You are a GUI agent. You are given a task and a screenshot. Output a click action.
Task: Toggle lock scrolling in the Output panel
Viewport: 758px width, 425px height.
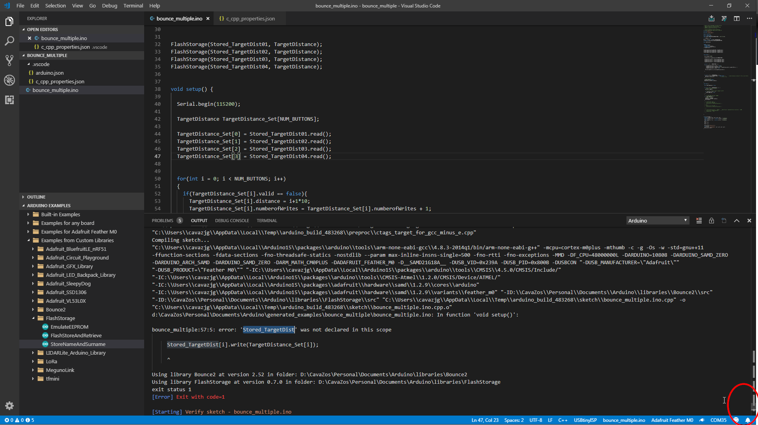click(x=712, y=221)
